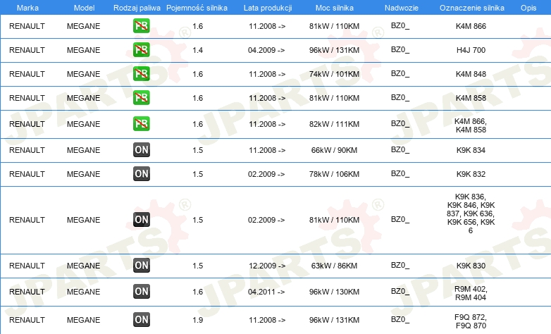551x334 pixels.
Task: Click 96kW / 131KM in the F9Q 872 row
Action: [x=334, y=320]
